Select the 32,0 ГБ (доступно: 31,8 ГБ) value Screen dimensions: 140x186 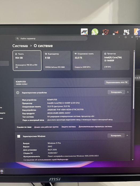(x=59, y=106)
